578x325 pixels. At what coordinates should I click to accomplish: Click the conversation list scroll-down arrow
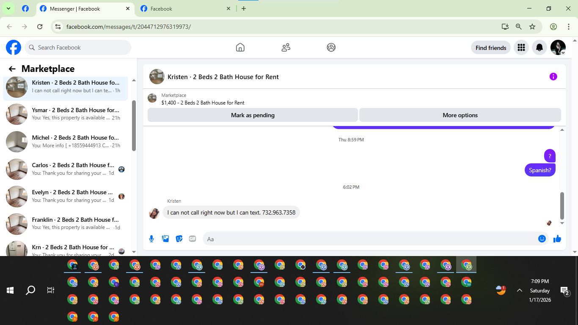click(134, 252)
